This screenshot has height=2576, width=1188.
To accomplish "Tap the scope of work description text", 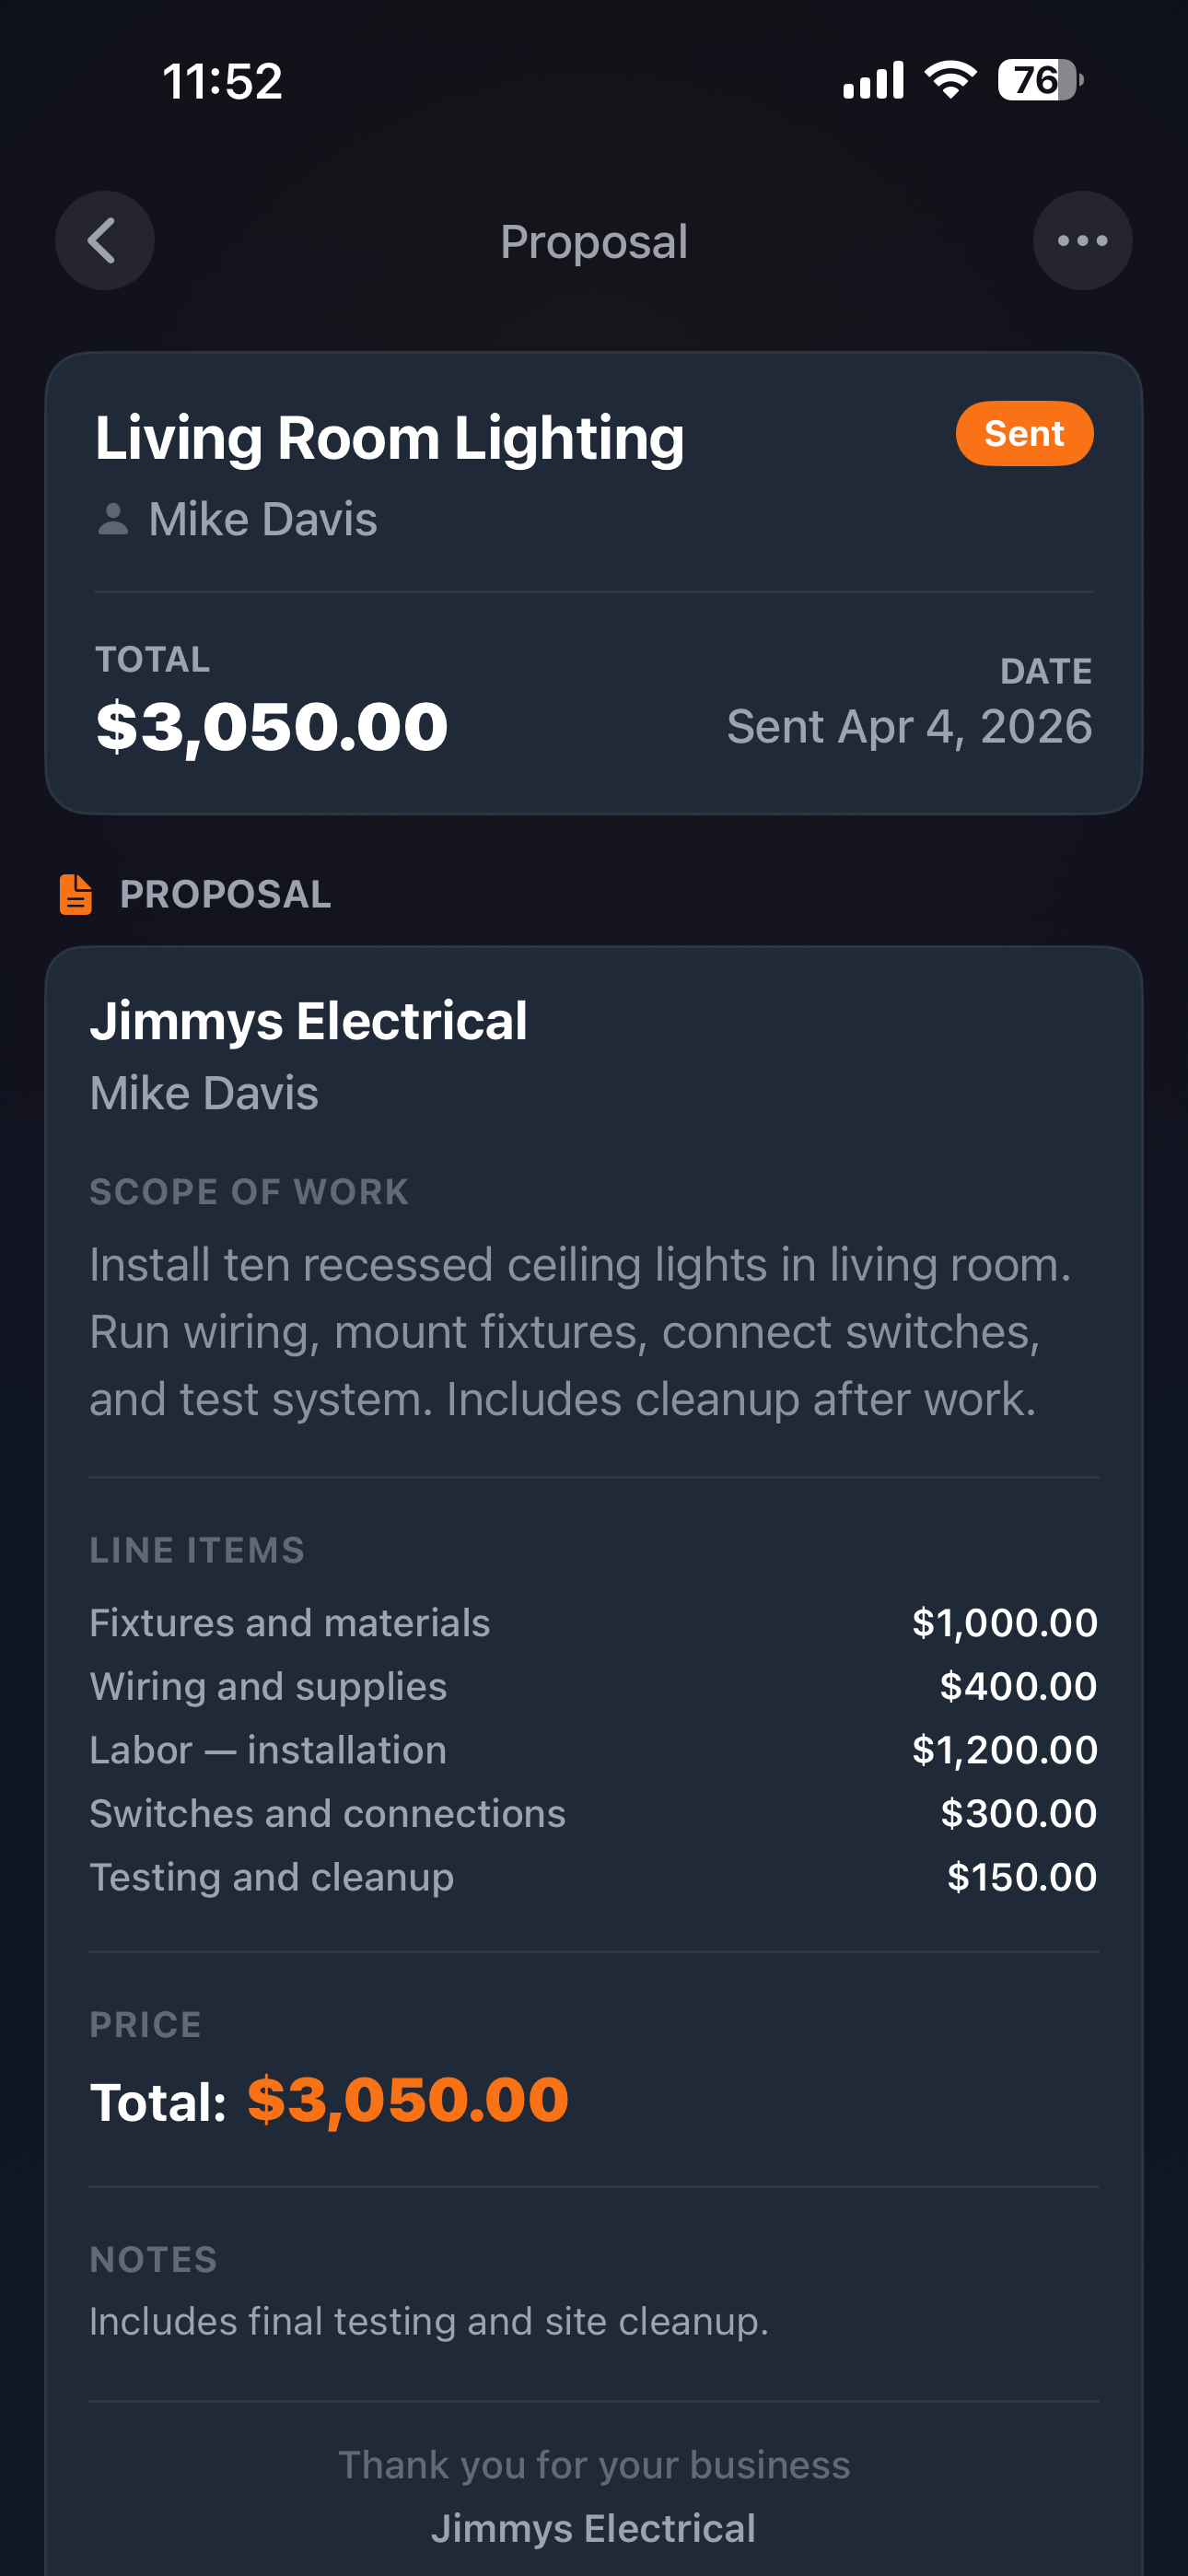I will pos(580,1331).
